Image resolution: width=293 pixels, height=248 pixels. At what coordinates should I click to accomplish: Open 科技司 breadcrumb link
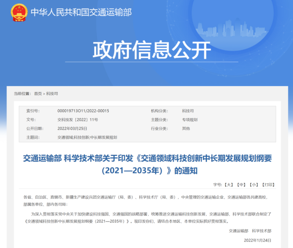[x=52, y=94]
